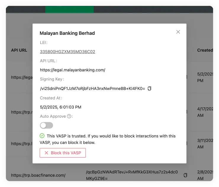Open LEI link 335800HGZXM35MD36C02
The image size is (219, 187).
pos(67,52)
